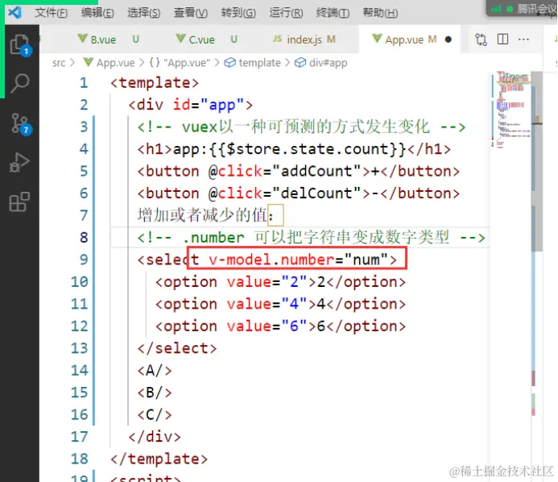Switch to the C.vue tab

point(202,39)
